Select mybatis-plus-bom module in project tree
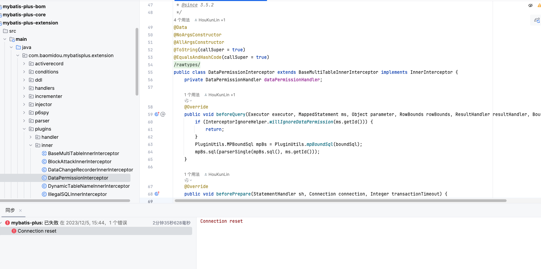Image resolution: width=541 pixels, height=269 pixels. [x=24, y=6]
